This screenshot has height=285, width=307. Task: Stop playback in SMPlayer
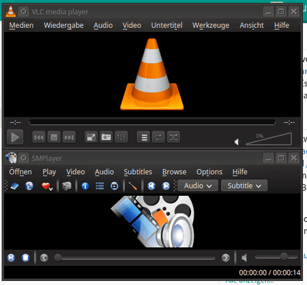[x=25, y=258]
